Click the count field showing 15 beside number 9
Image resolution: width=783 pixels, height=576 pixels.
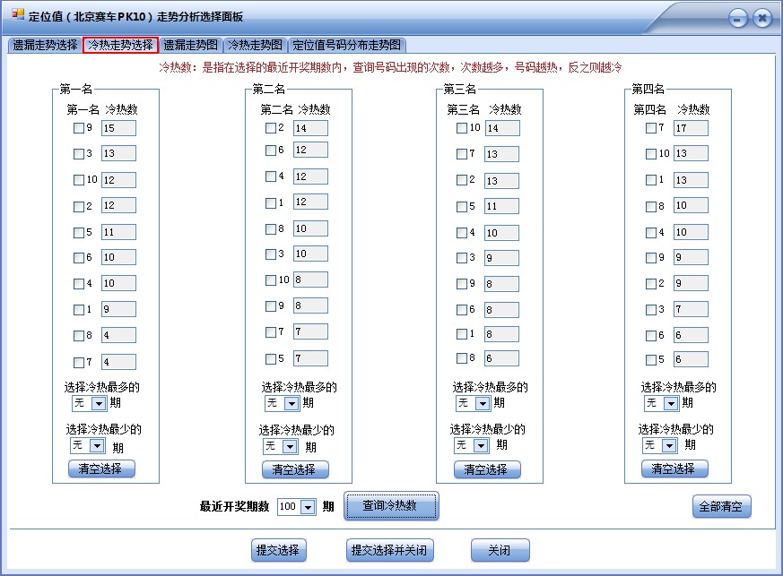point(120,128)
